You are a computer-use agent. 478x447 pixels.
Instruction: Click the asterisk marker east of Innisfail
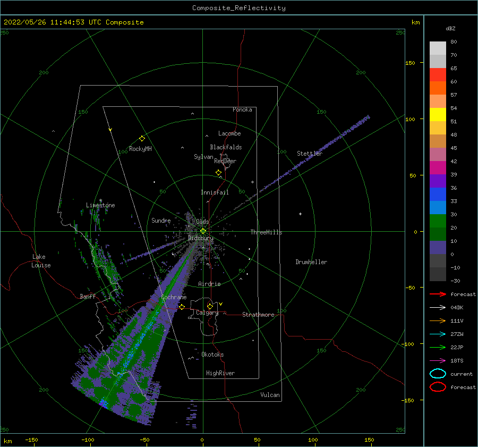coord(252,182)
